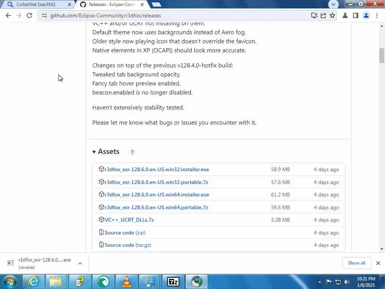
Task: Click the 7 count badge beside Assets
Action: click(132, 152)
